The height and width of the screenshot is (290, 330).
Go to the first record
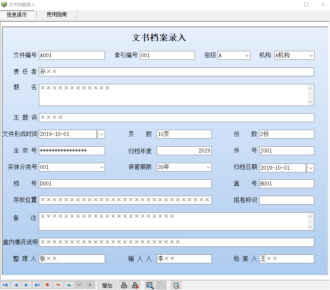pos(5,285)
